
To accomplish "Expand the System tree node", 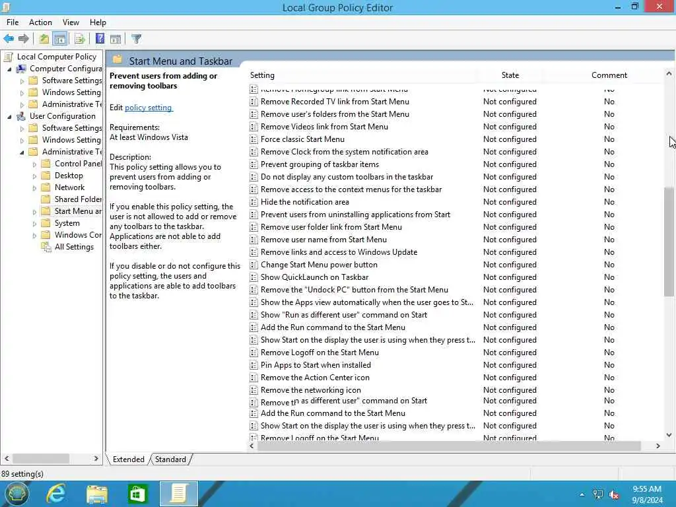I will (34, 223).
